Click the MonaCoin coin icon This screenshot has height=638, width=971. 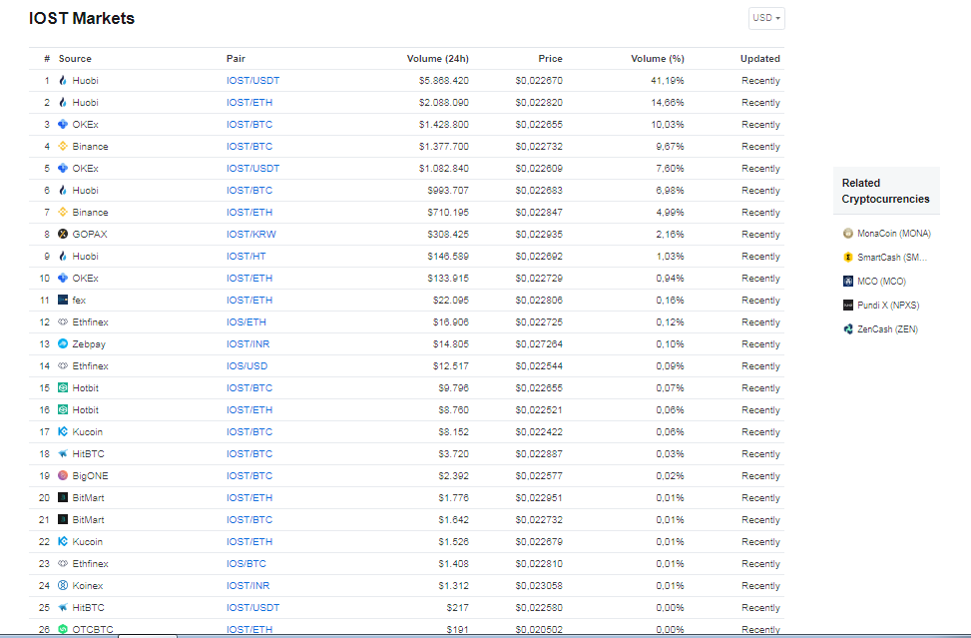click(x=848, y=234)
